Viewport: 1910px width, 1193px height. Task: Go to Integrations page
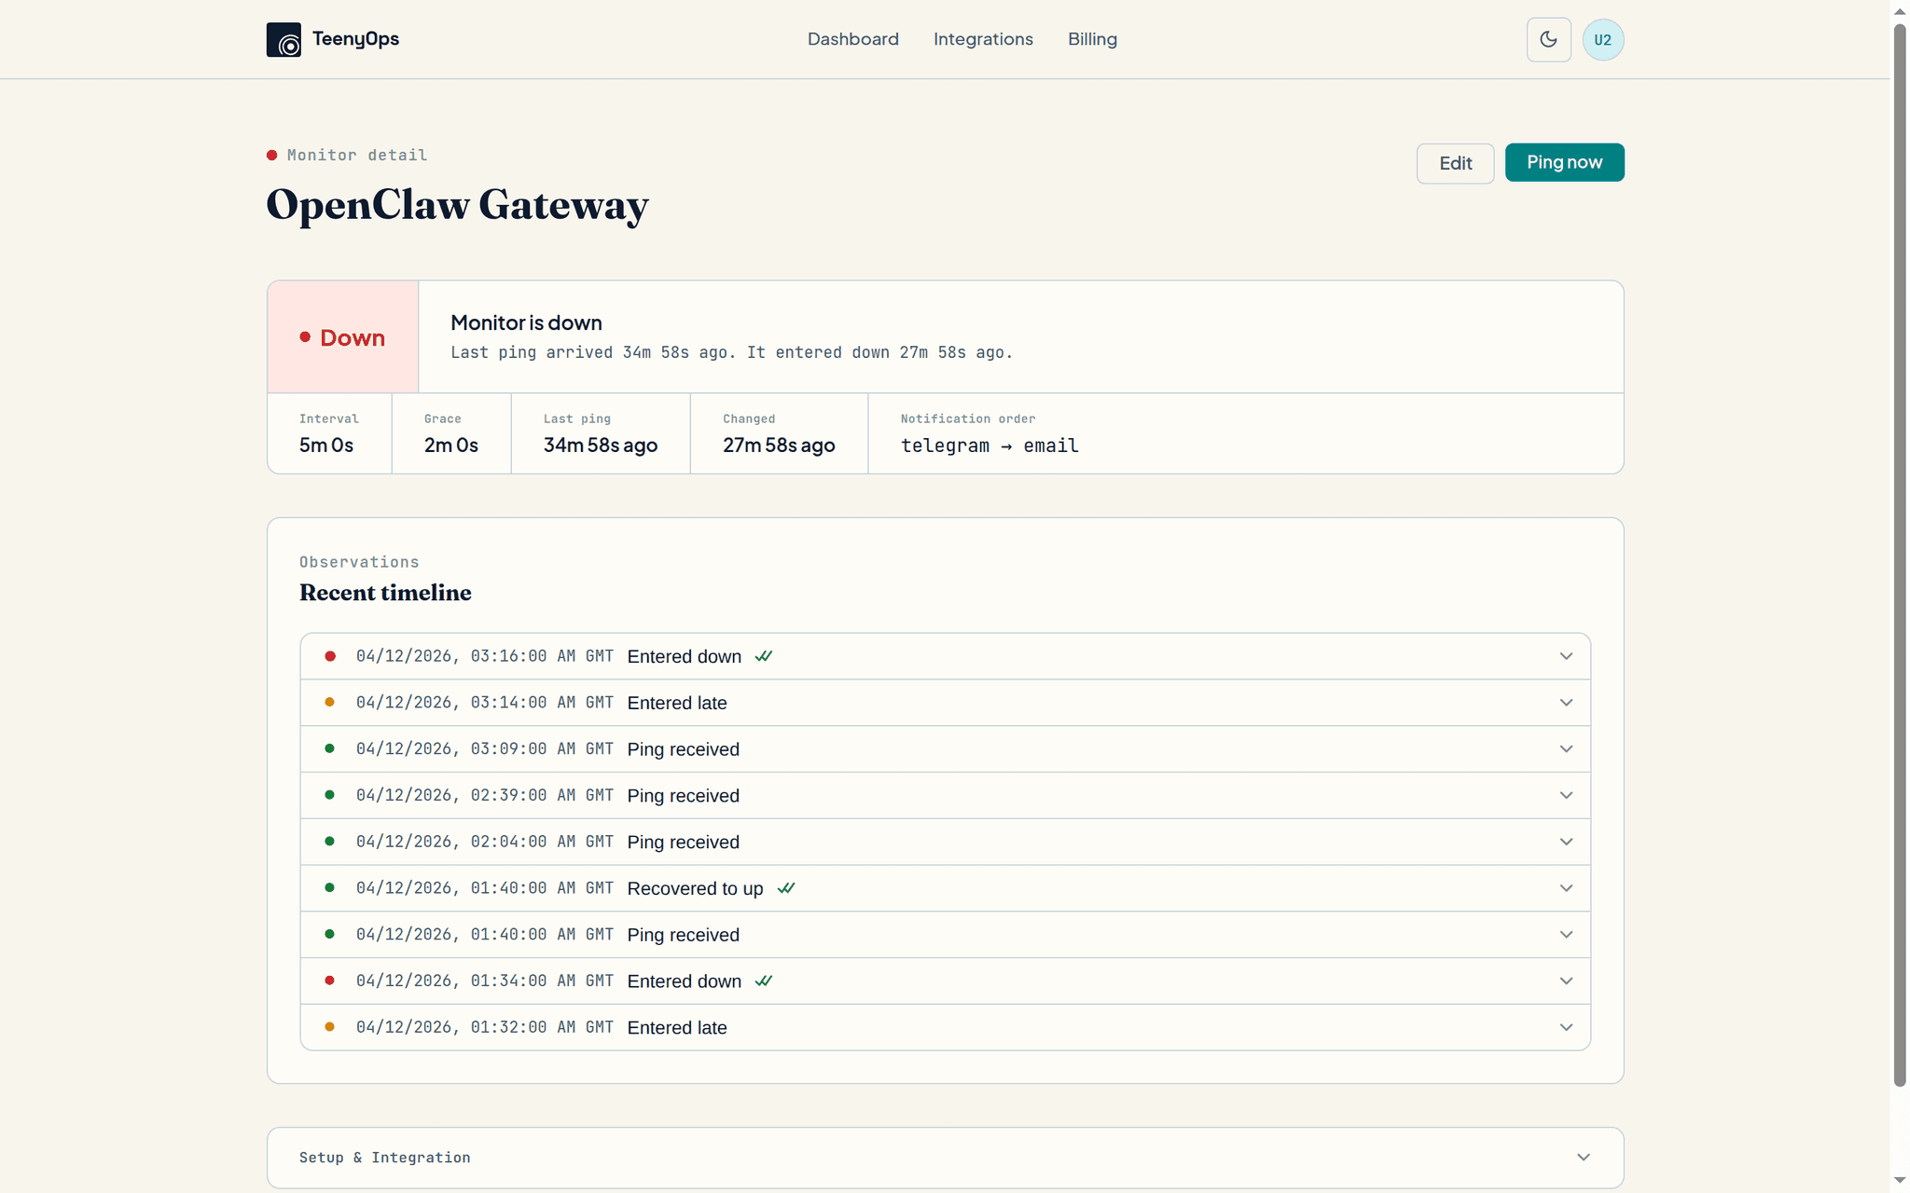[983, 39]
